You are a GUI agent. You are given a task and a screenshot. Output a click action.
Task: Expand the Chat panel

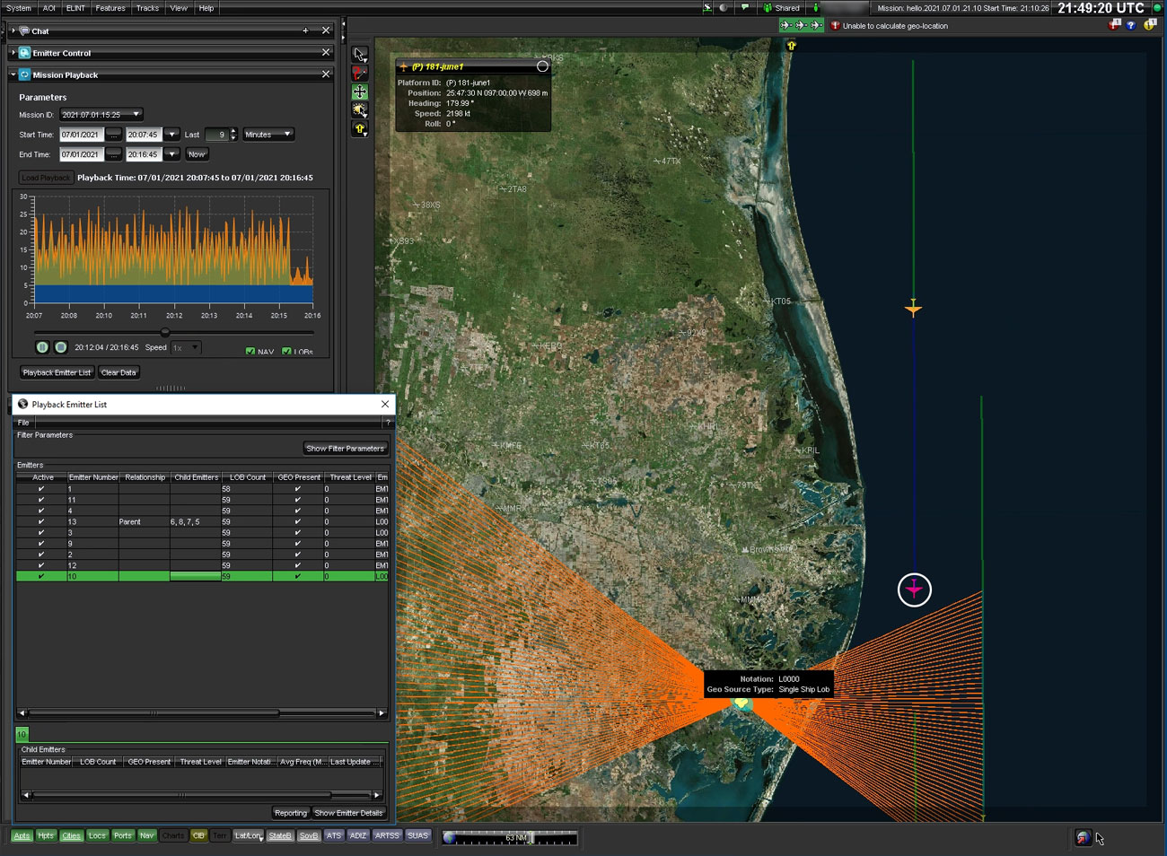(x=13, y=31)
